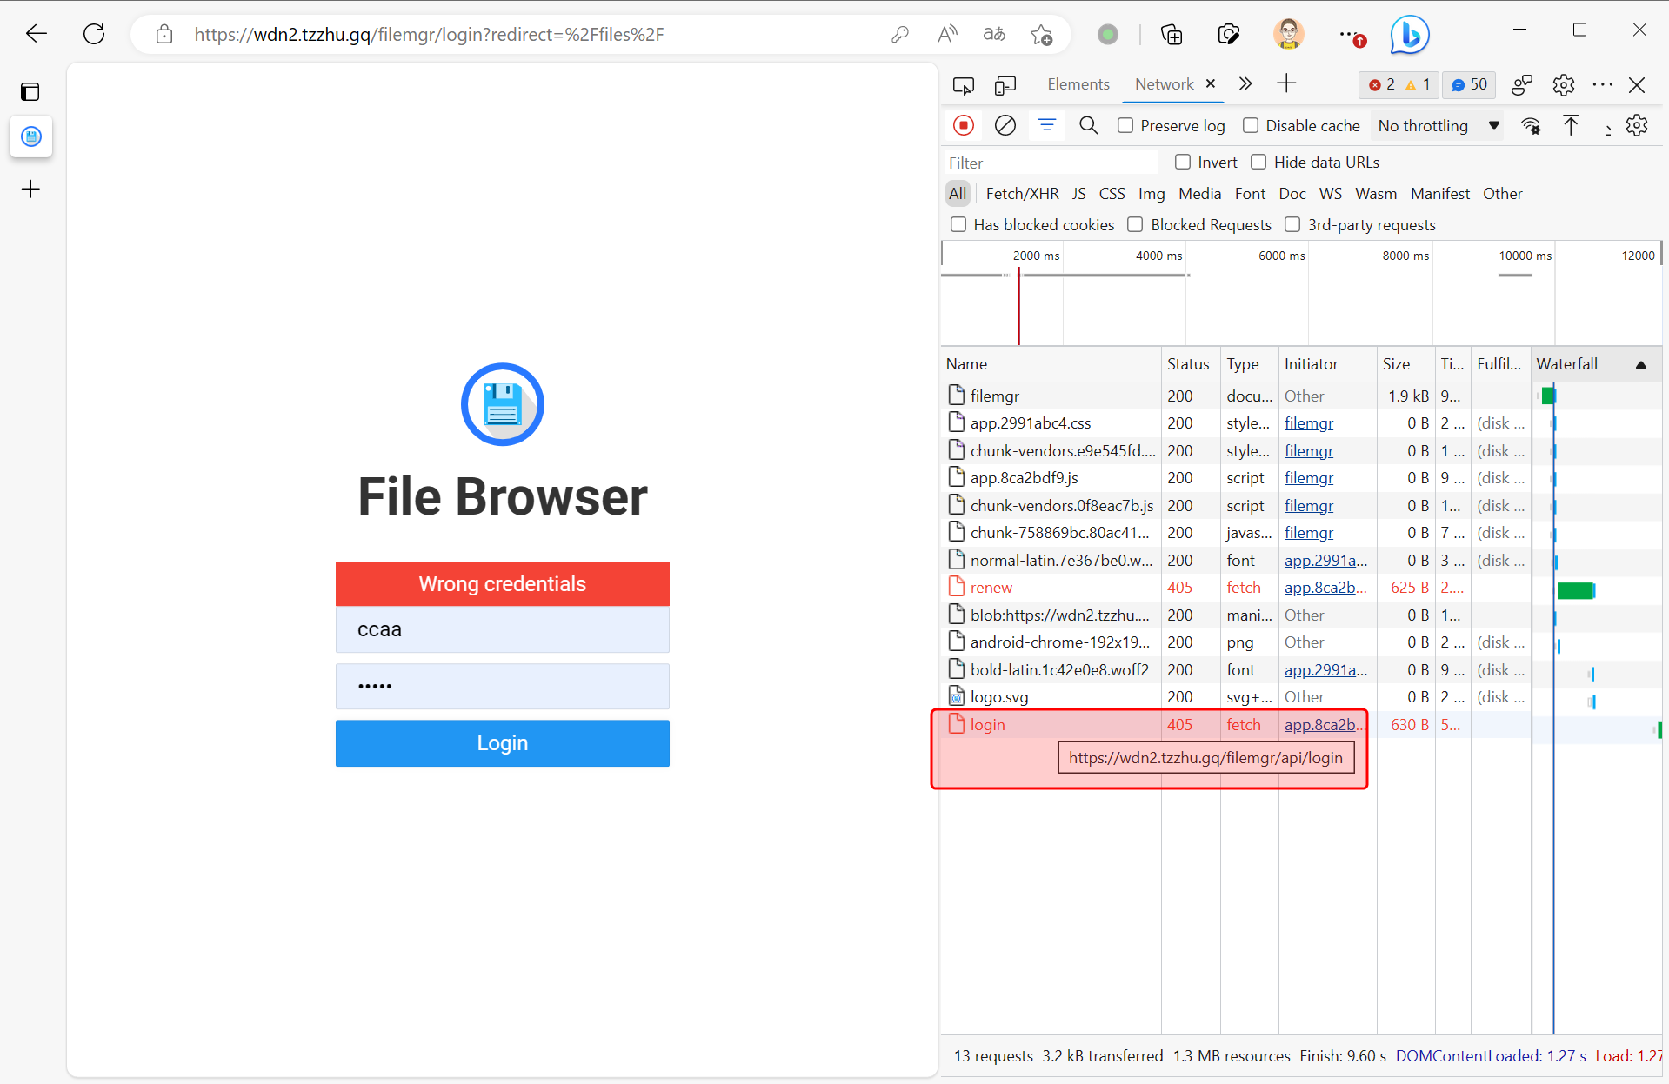Toggle device emulation icon
1669x1084 pixels.
[1005, 85]
